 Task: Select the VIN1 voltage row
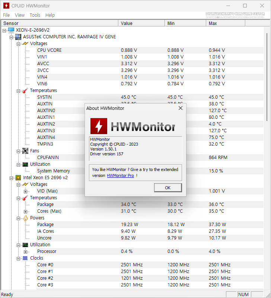pyautogui.click(x=150, y=57)
